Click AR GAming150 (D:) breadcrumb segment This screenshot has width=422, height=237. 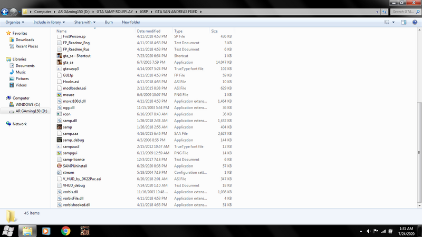[74, 12]
